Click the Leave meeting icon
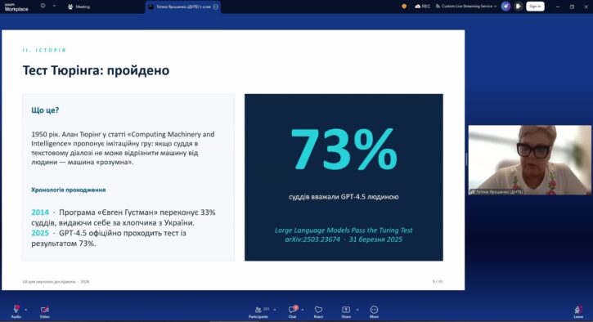The width and height of the screenshot is (593, 322). [578, 310]
